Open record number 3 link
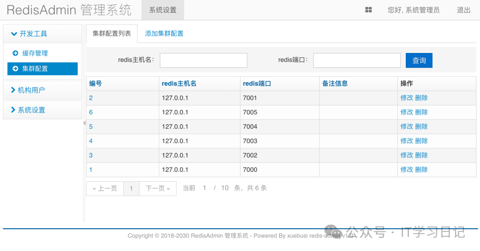Image resolution: width=480 pixels, height=251 pixels. pyautogui.click(x=91, y=156)
